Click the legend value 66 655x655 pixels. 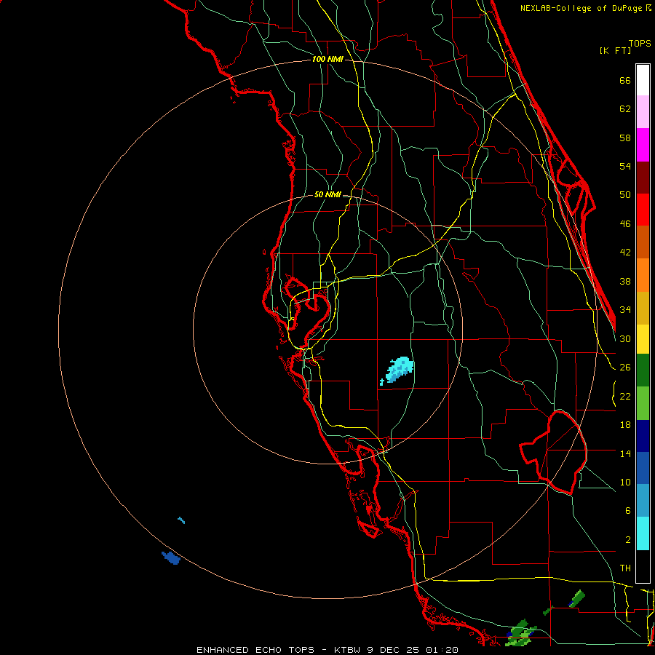(625, 81)
